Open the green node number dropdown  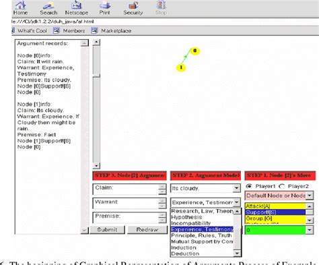(x=310, y=230)
